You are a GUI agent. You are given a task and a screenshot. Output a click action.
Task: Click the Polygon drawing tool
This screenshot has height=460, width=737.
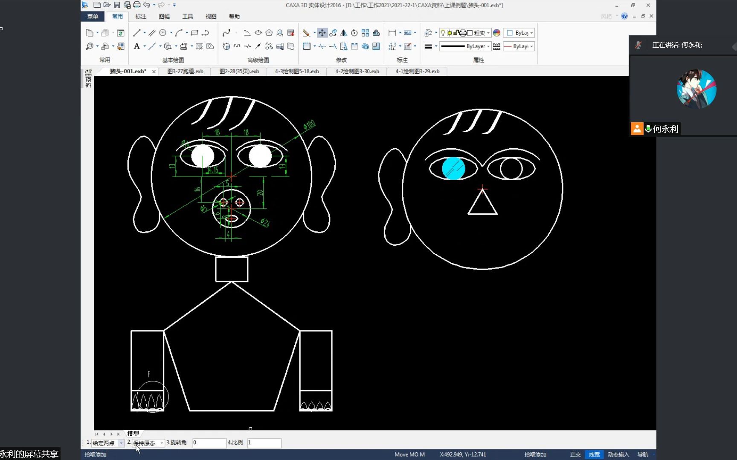coord(269,33)
